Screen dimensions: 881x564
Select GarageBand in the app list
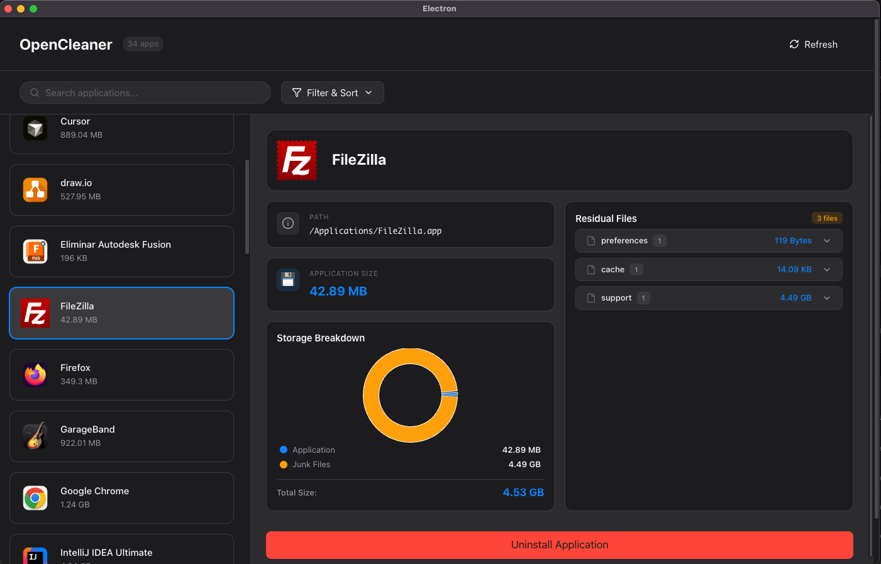[x=121, y=436]
